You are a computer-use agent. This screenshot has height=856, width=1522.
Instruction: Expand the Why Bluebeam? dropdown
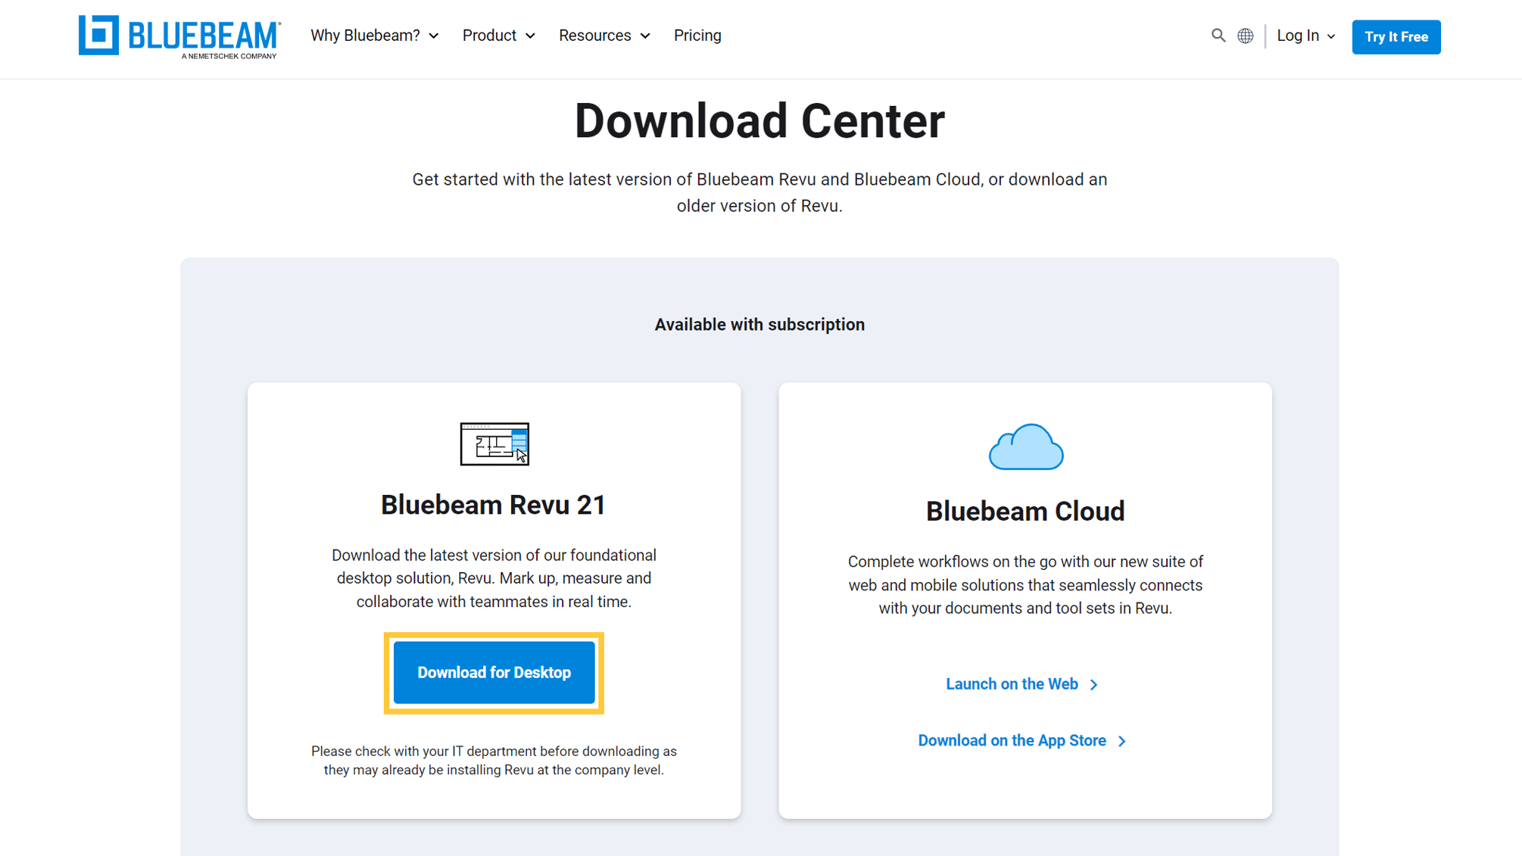(374, 36)
